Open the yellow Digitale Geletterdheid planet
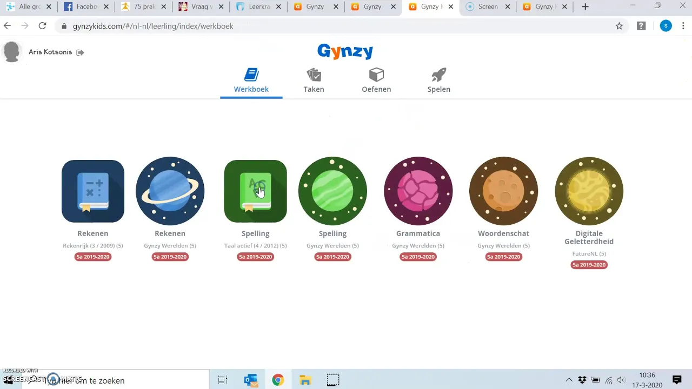 [589, 191]
